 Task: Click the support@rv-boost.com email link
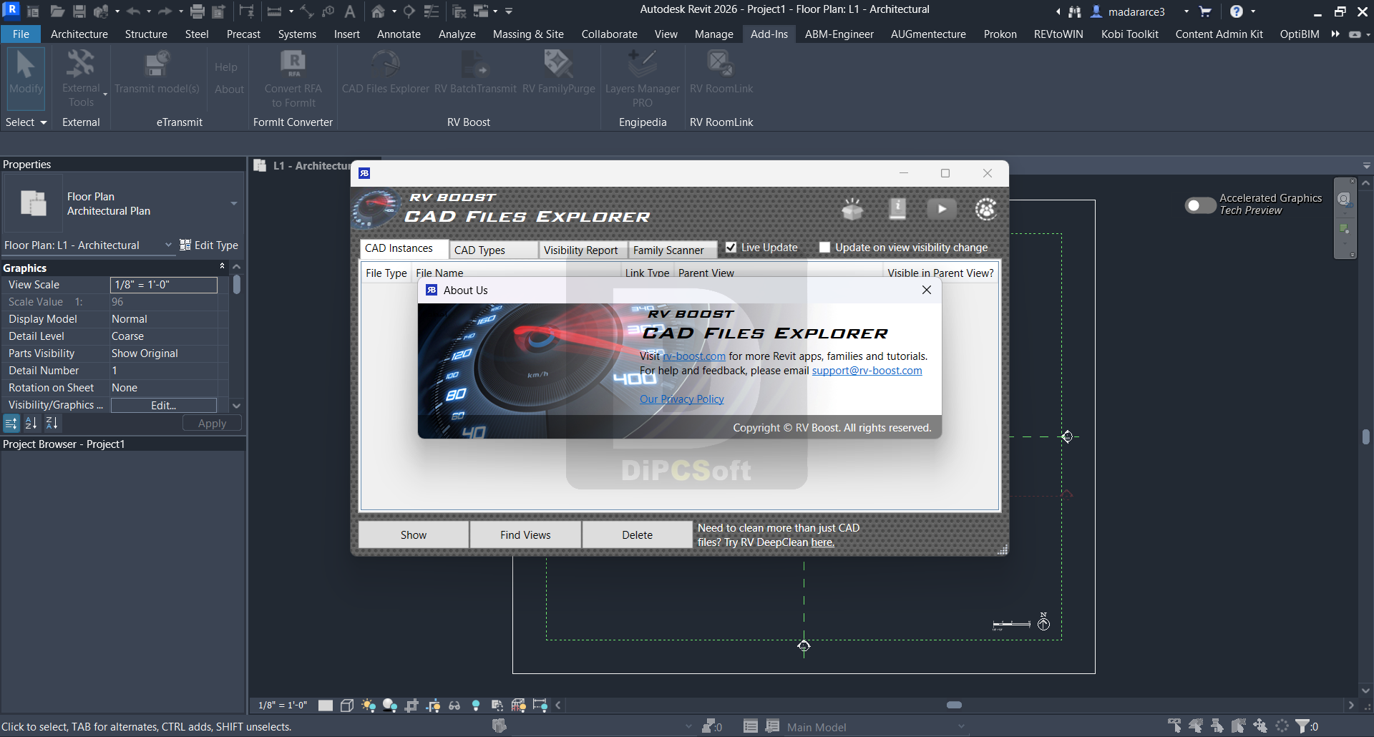867,371
